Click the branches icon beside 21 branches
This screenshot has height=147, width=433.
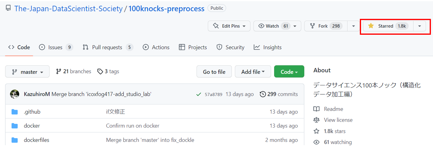tap(59, 72)
